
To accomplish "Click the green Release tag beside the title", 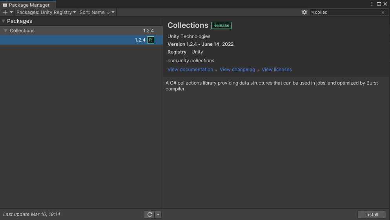I will coord(221,25).
